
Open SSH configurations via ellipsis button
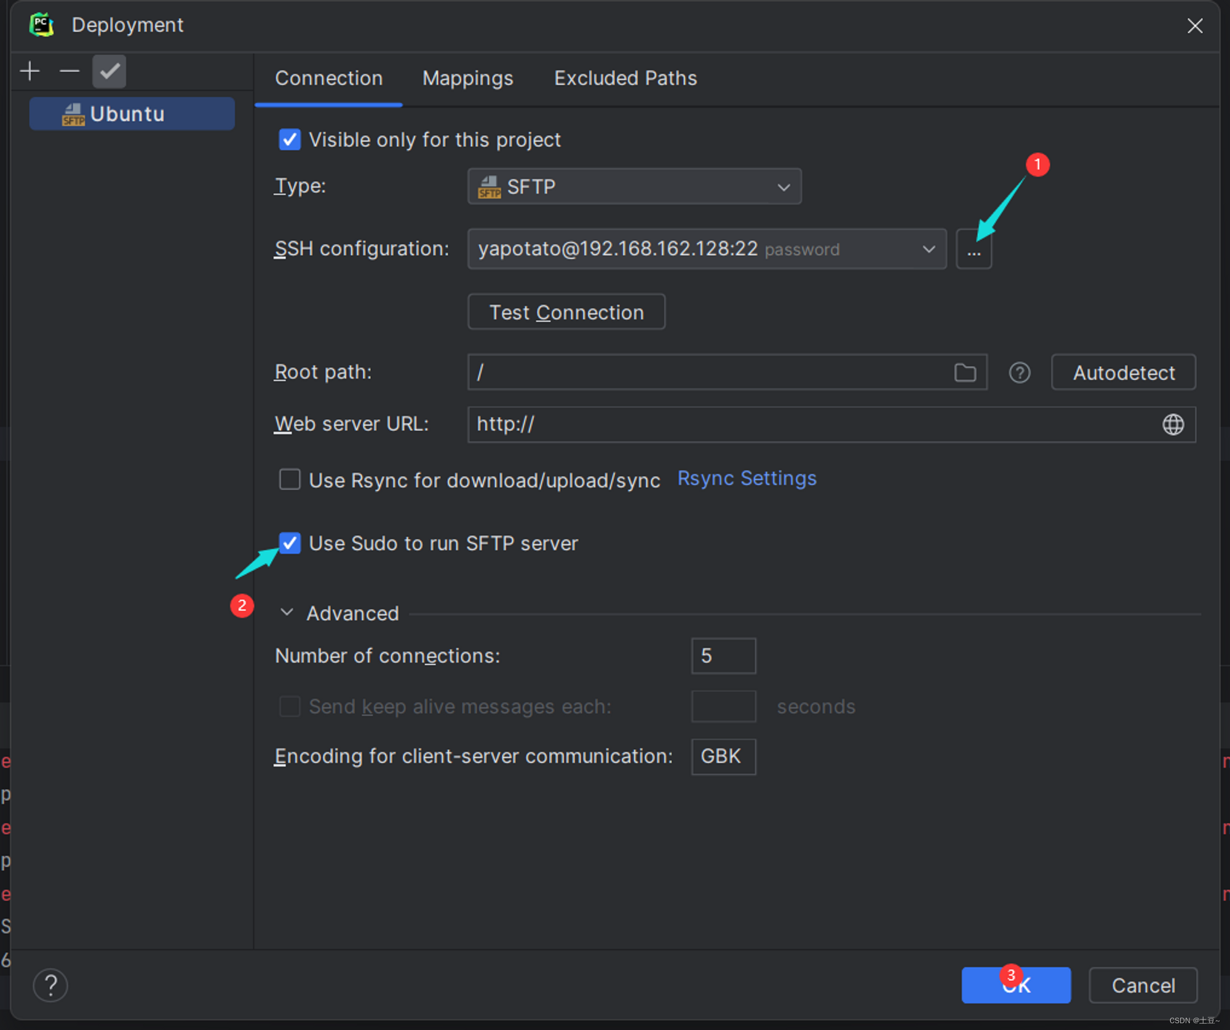coord(974,249)
